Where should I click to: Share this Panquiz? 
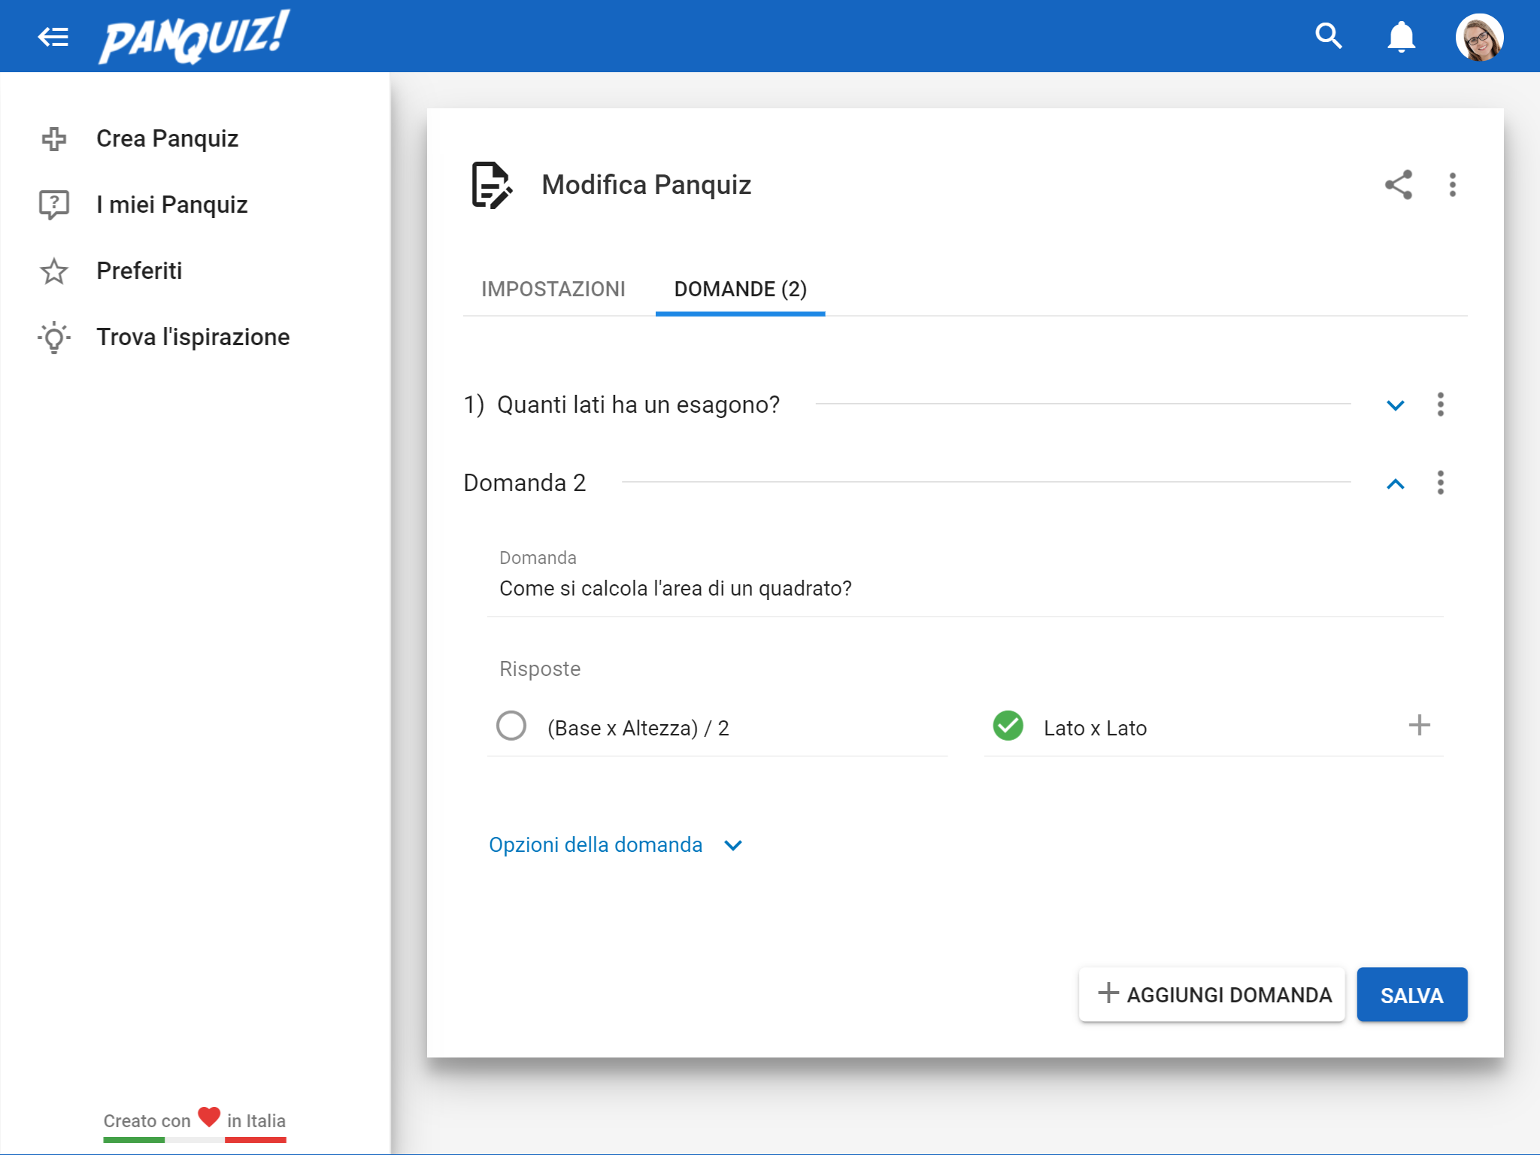pos(1399,185)
